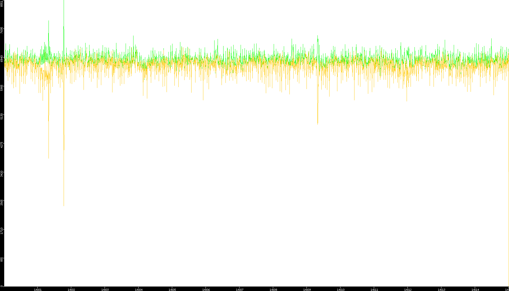Click the 14:07 time axis label
The height and width of the screenshot is (291, 509).
(x=239, y=290)
